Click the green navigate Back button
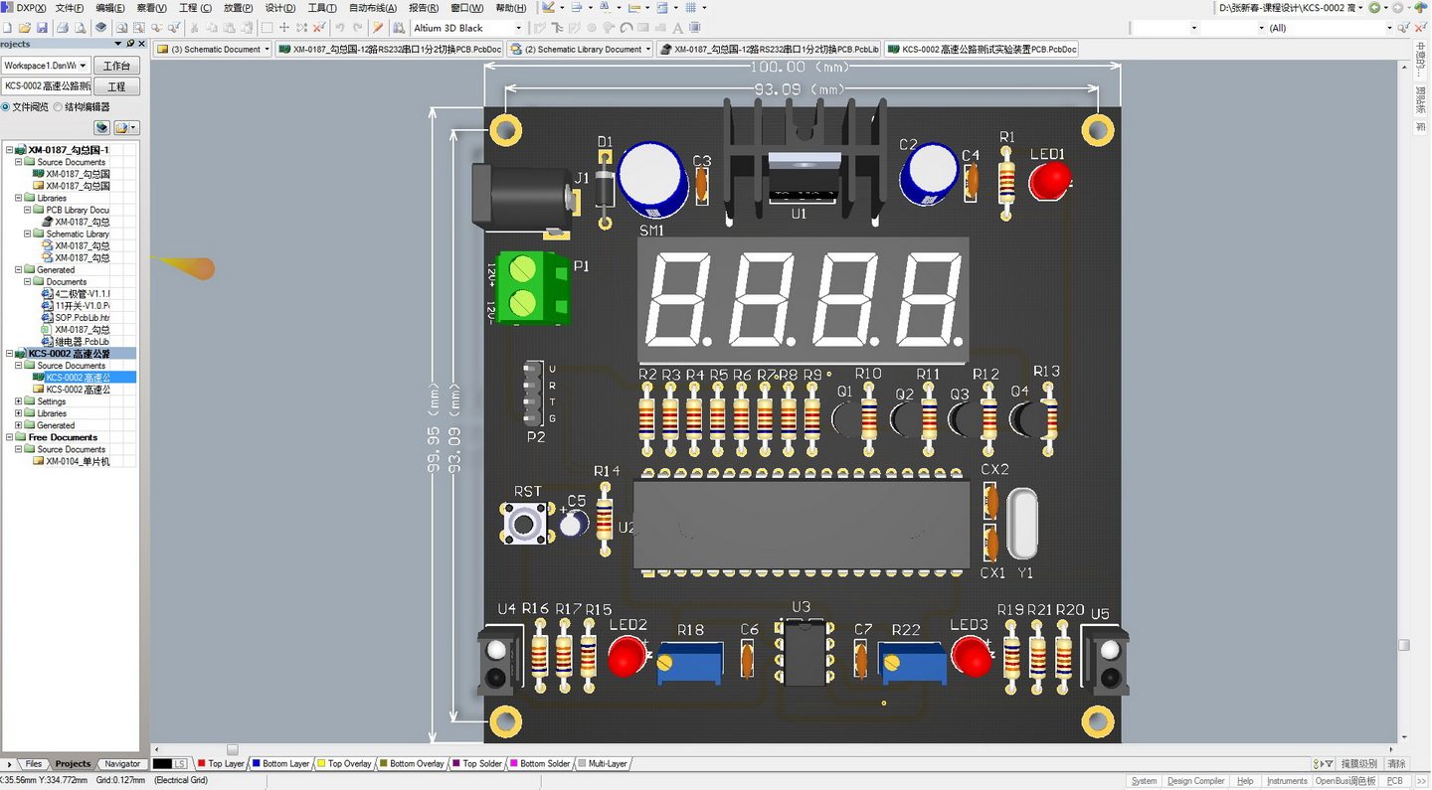1432x790 pixels. pos(1375,8)
